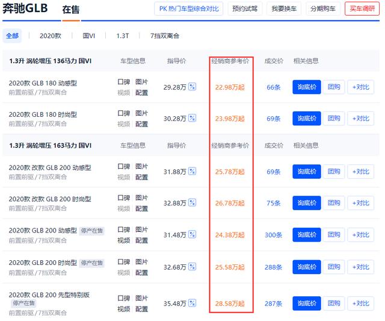Screen dimensions: 385x321
Task: Select the 7挡双离合 filter tab
Action: pos(165,36)
